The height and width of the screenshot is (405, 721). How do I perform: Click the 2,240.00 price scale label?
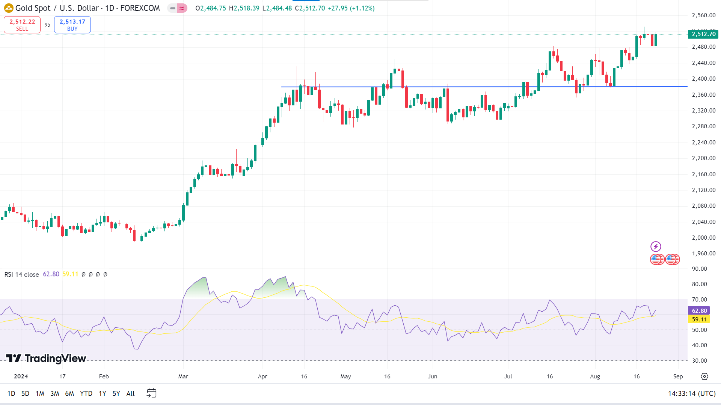coord(704,142)
